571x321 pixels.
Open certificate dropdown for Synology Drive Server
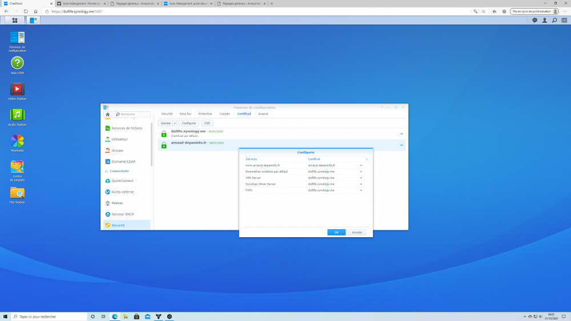(x=361, y=184)
